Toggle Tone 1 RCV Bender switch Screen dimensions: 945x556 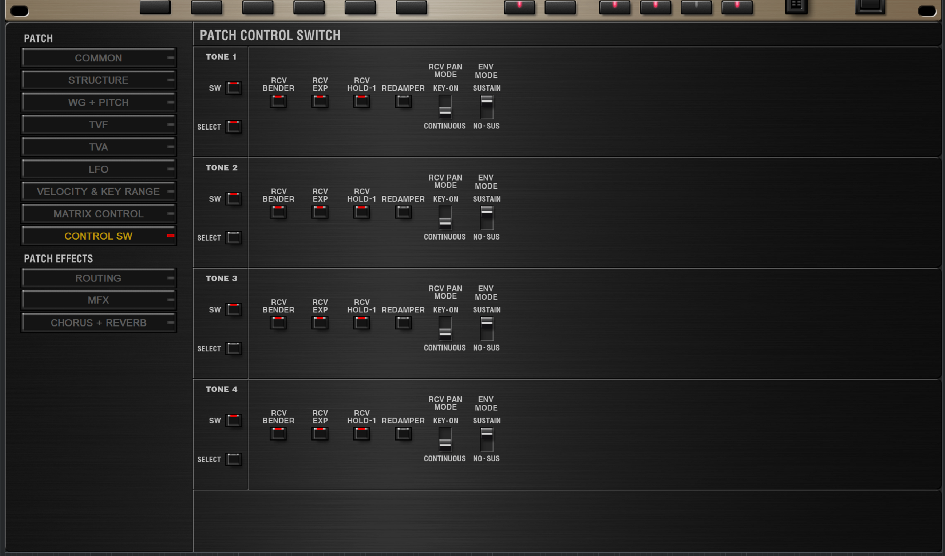278,101
